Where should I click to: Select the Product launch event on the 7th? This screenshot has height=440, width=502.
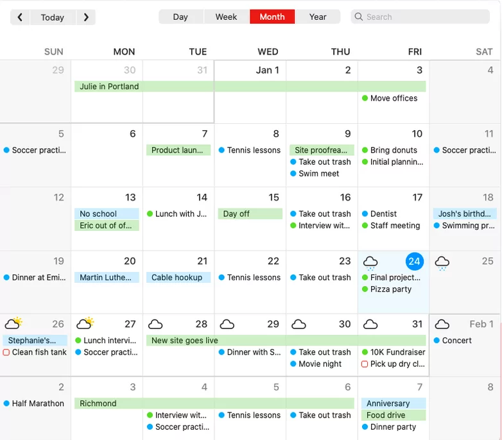pos(178,150)
